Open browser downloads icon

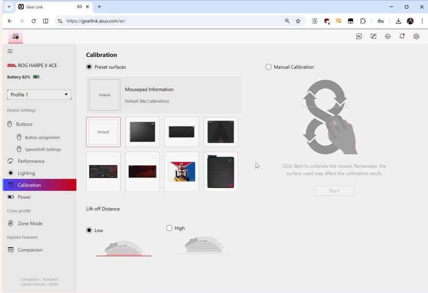pos(398,21)
